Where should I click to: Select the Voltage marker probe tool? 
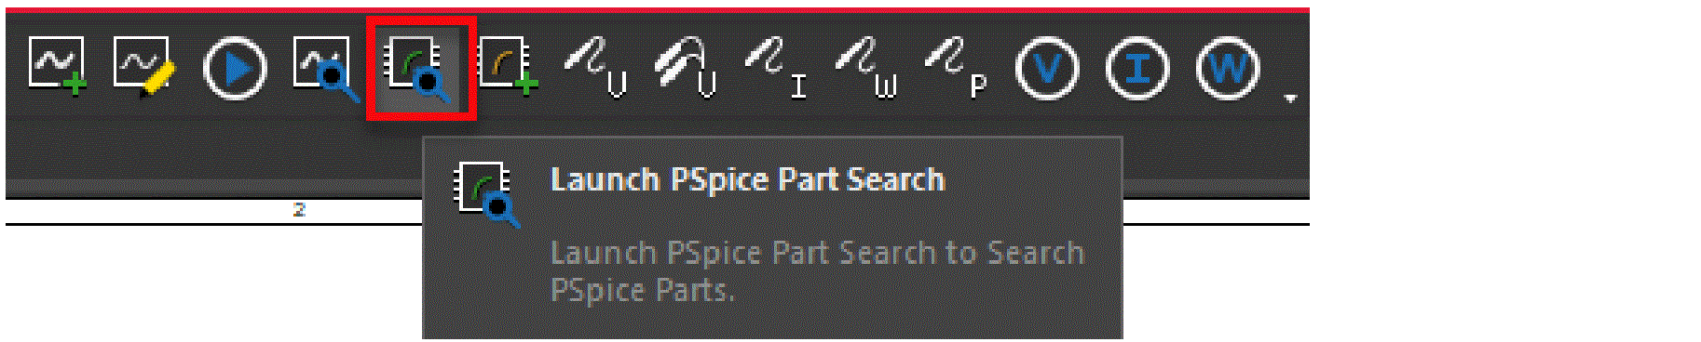coord(597,67)
